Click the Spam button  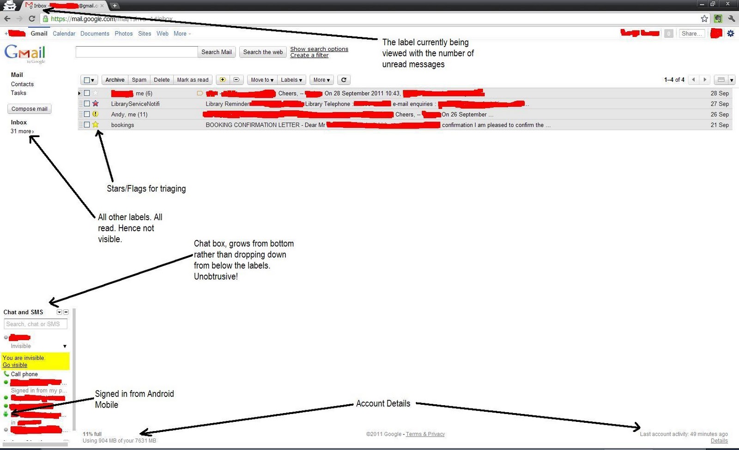139,80
